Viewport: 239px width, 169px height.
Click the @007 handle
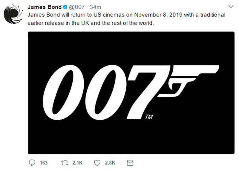[x=77, y=7]
